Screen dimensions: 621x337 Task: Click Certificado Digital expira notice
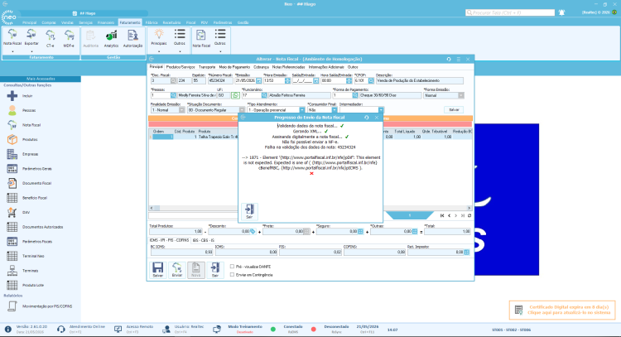click(562, 310)
